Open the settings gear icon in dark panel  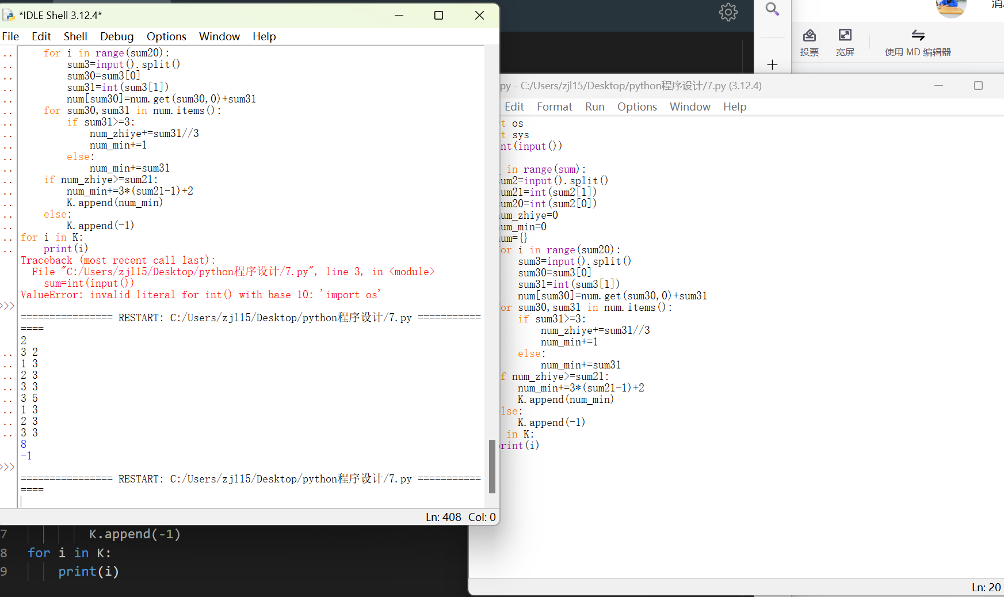coord(728,12)
